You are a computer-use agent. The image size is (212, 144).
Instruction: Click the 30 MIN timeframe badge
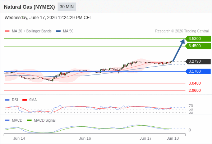pos(67,7)
